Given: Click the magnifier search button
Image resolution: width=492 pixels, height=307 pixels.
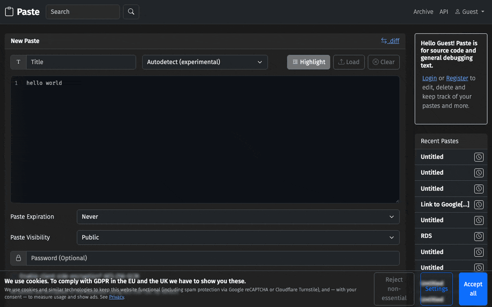Looking at the screenshot, I should coord(131,12).
